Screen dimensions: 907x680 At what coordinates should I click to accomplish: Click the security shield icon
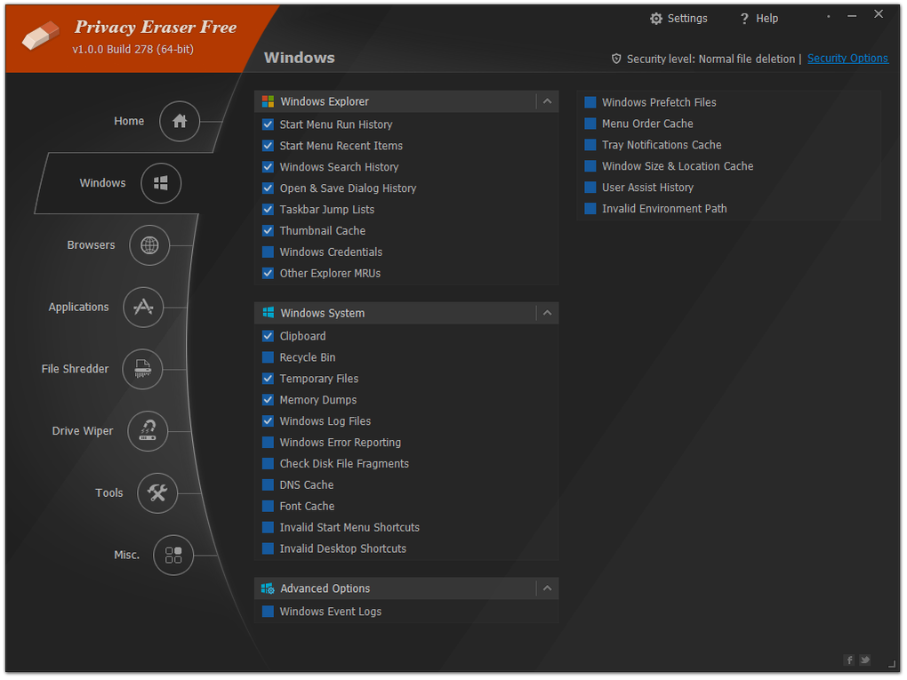616,59
